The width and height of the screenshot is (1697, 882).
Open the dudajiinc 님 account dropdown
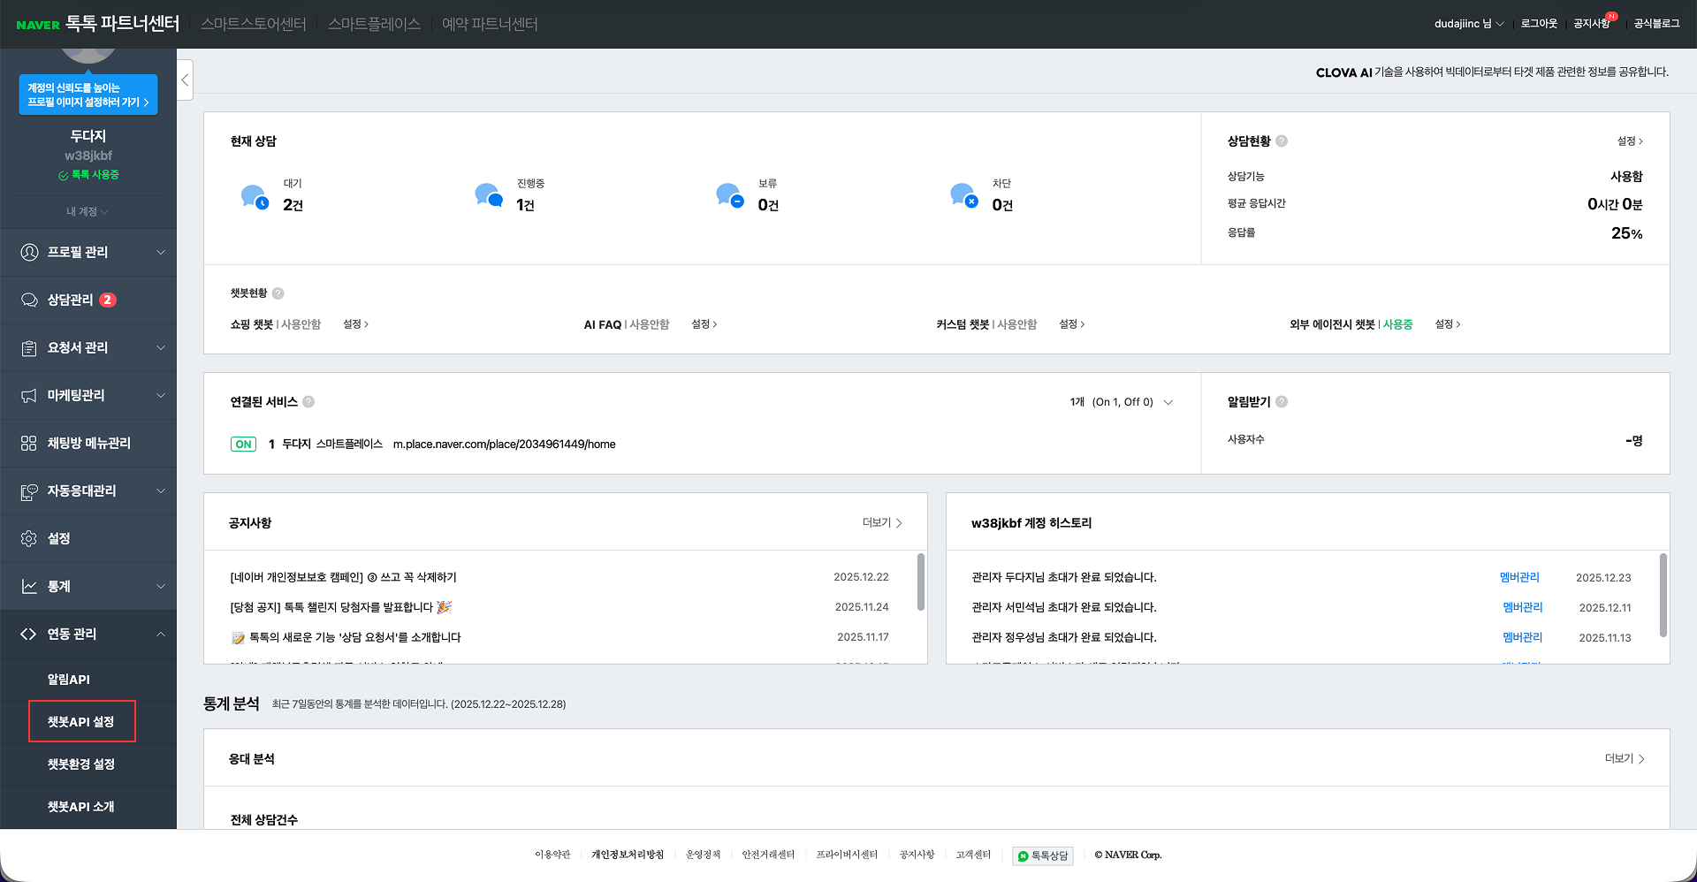[1467, 24]
